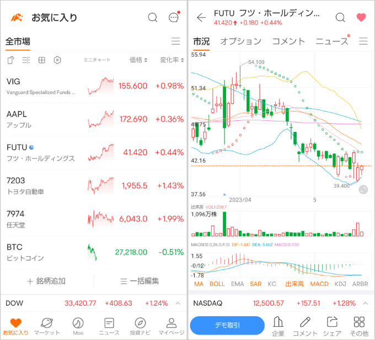Screen dimensions: 375x340
Task: Tap the ＋銘柄追加 button
Action: tap(46, 281)
